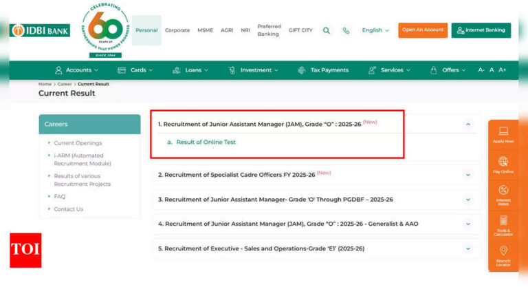The image size is (528, 287).
Task: Click the Services icon
Action: point(372,70)
